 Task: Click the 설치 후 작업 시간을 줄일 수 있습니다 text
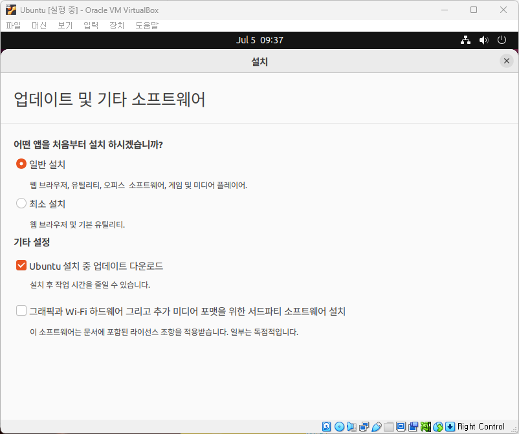pyautogui.click(x=90, y=285)
